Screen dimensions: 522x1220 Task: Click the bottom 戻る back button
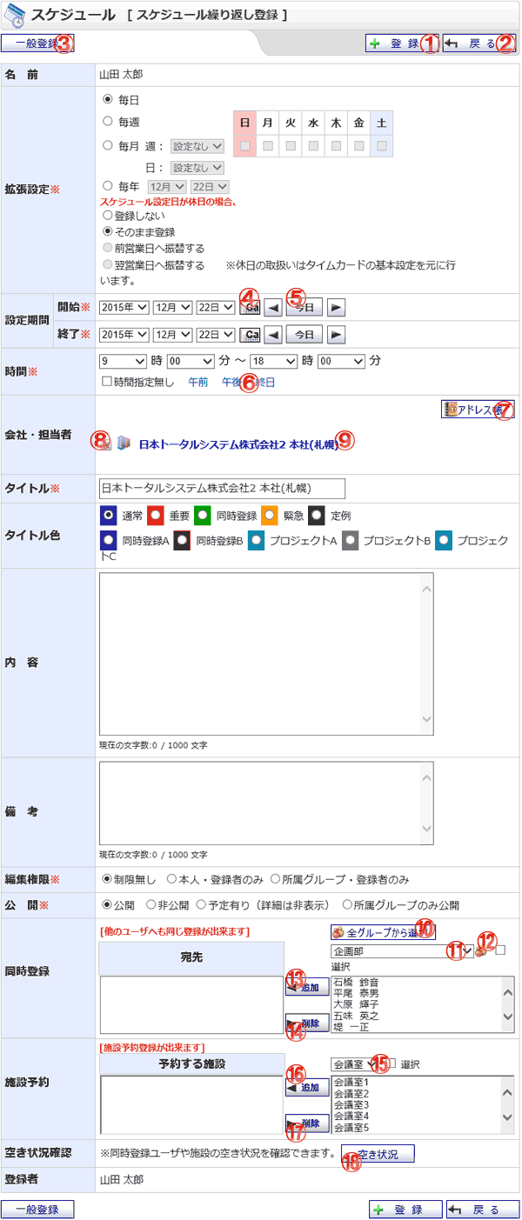(x=483, y=1210)
